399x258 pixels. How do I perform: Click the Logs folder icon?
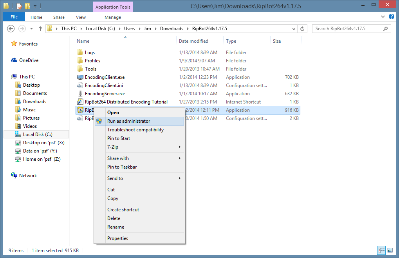pos(80,52)
